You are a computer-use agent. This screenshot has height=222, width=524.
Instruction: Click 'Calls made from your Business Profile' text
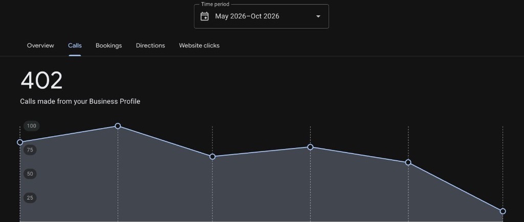pyautogui.click(x=80, y=102)
